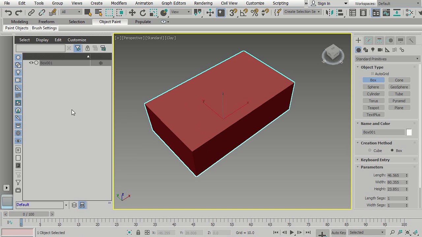
Task: Open the Layer Explorer icon
Action: click(363, 13)
